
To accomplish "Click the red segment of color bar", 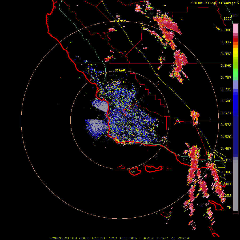I will click(x=235, y=40).
